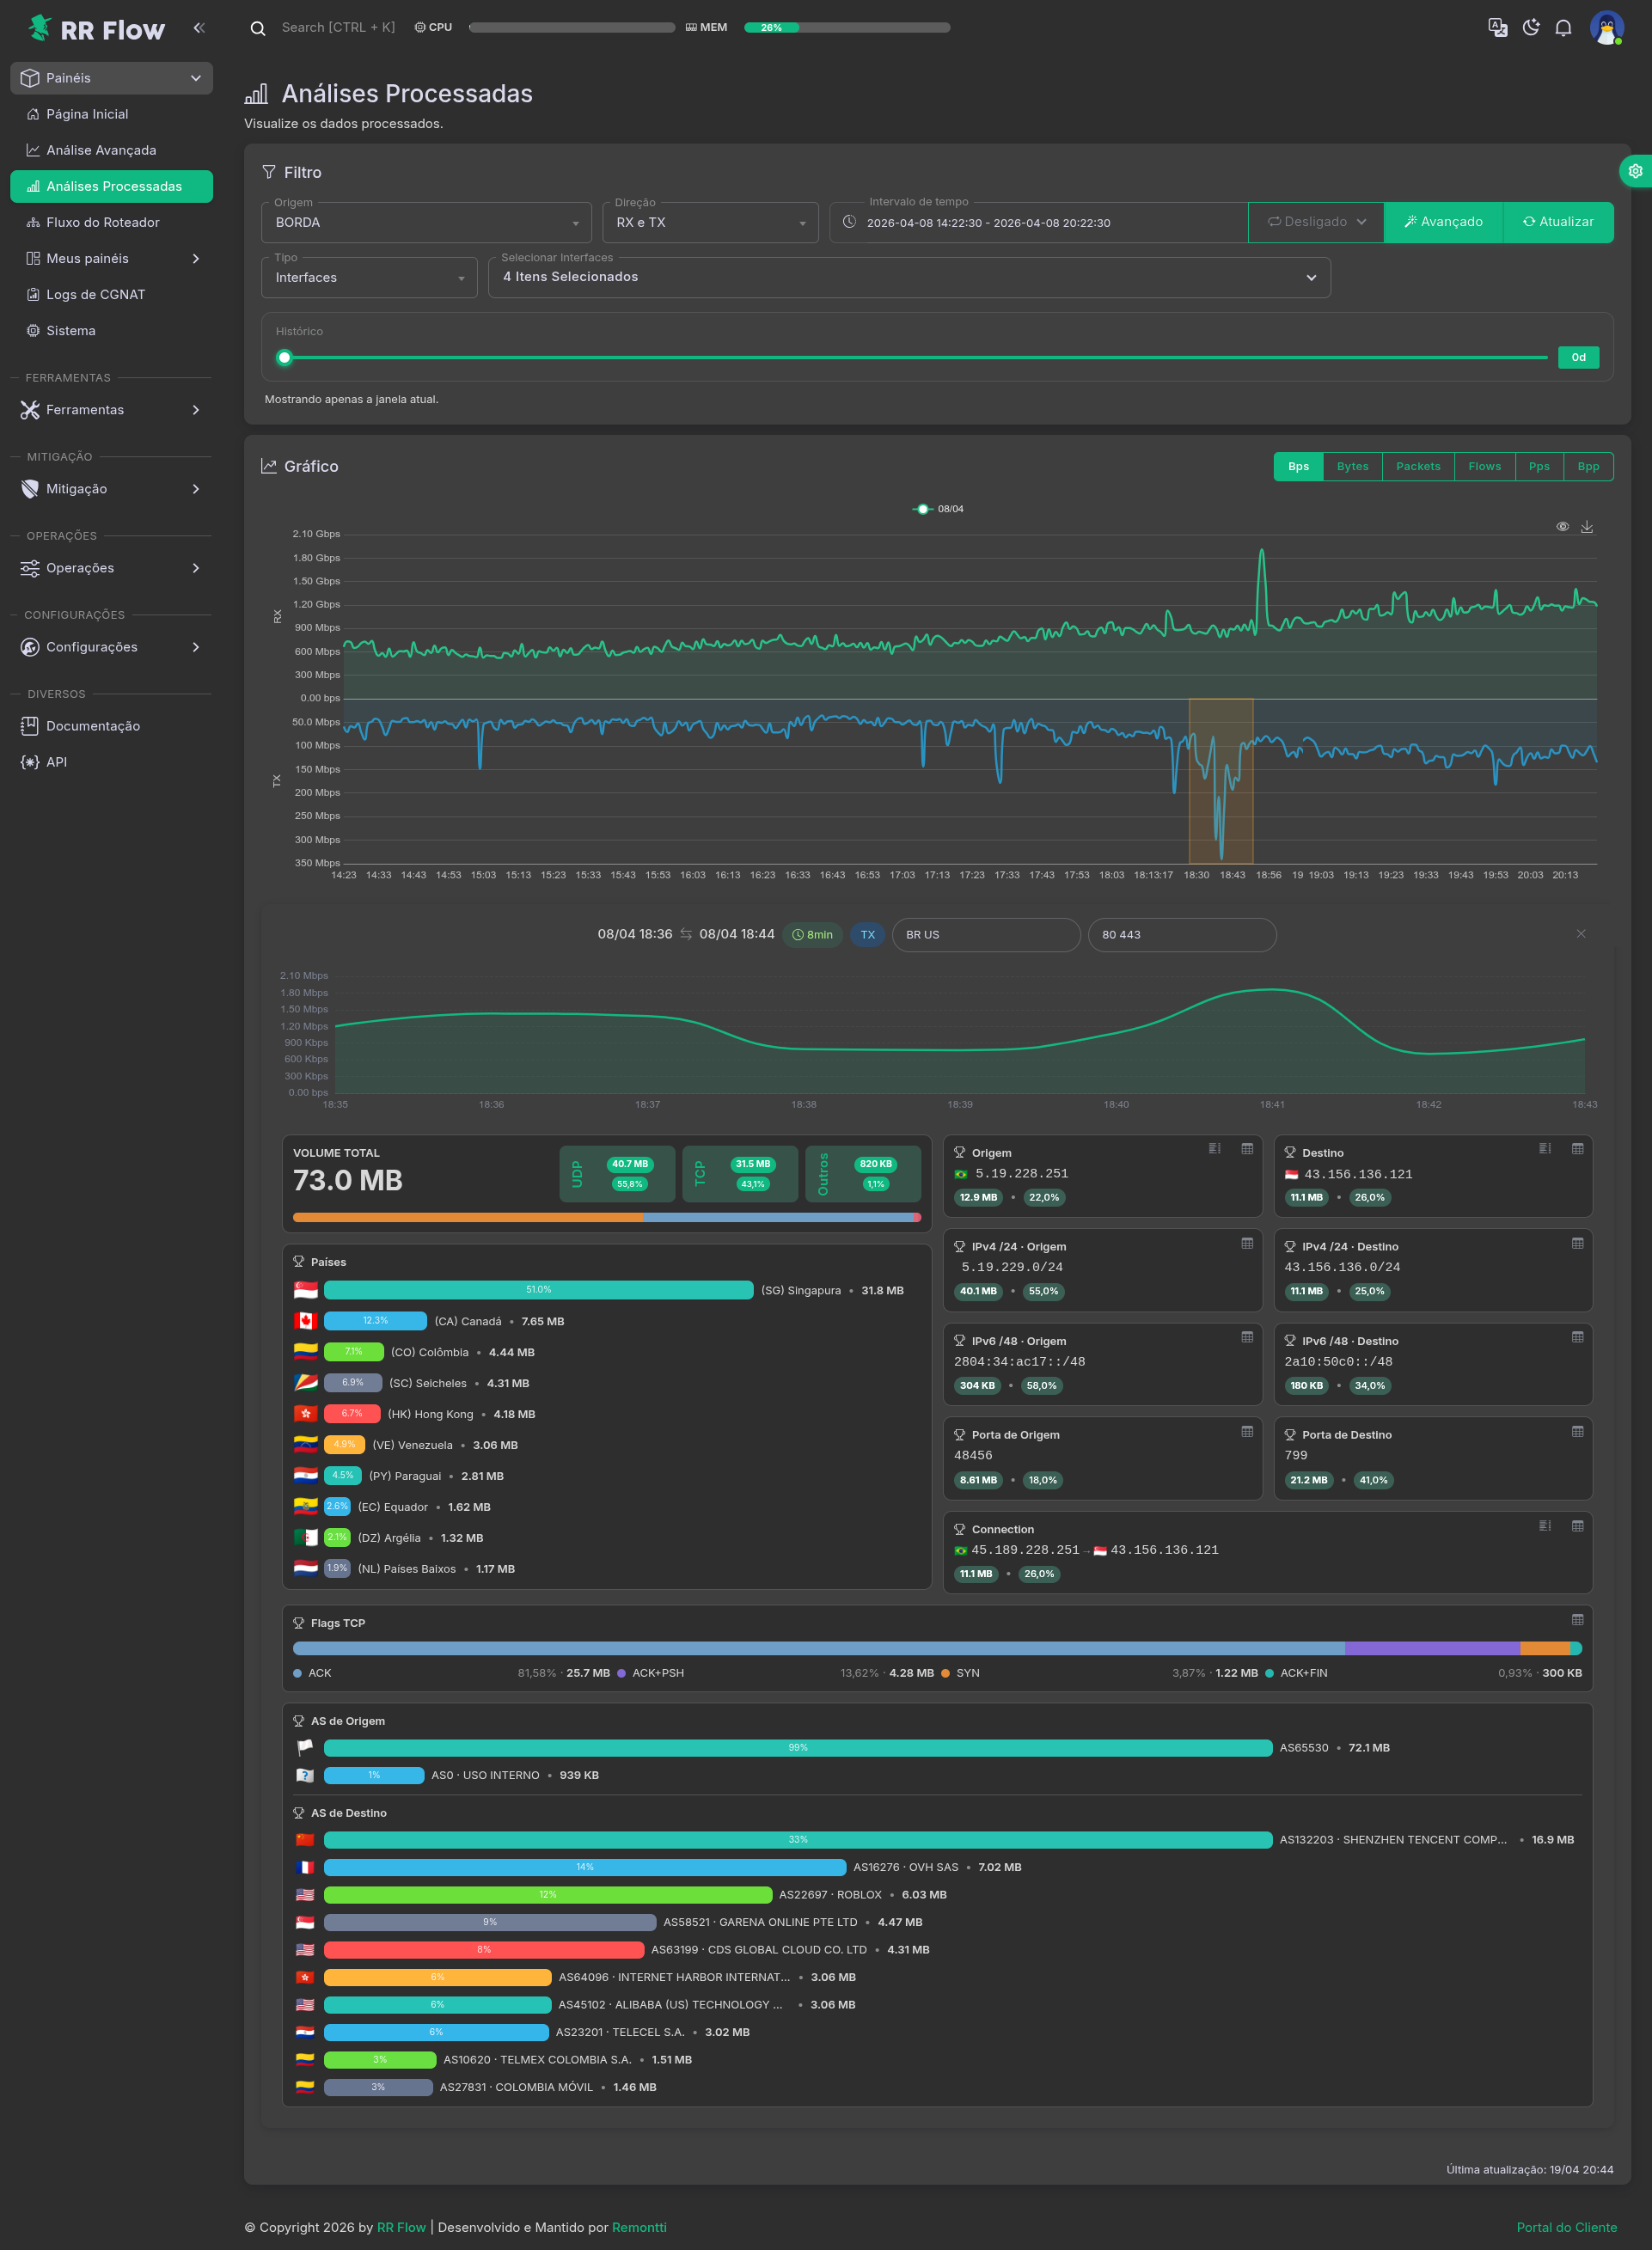Download the chart image

click(x=1586, y=527)
